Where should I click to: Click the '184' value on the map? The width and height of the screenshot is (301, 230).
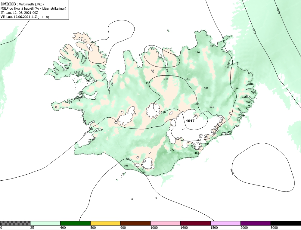[x=236, y=89]
